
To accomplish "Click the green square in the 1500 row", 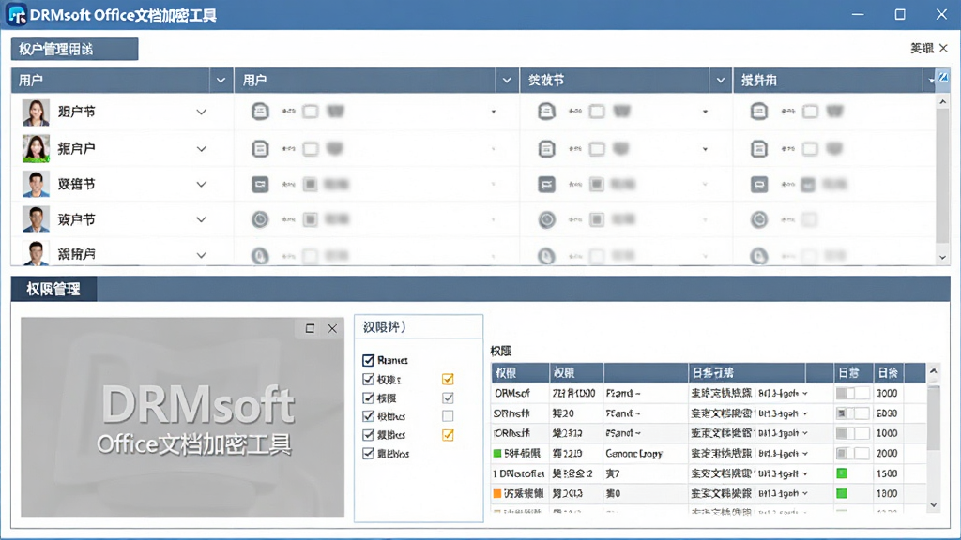I will [x=842, y=473].
